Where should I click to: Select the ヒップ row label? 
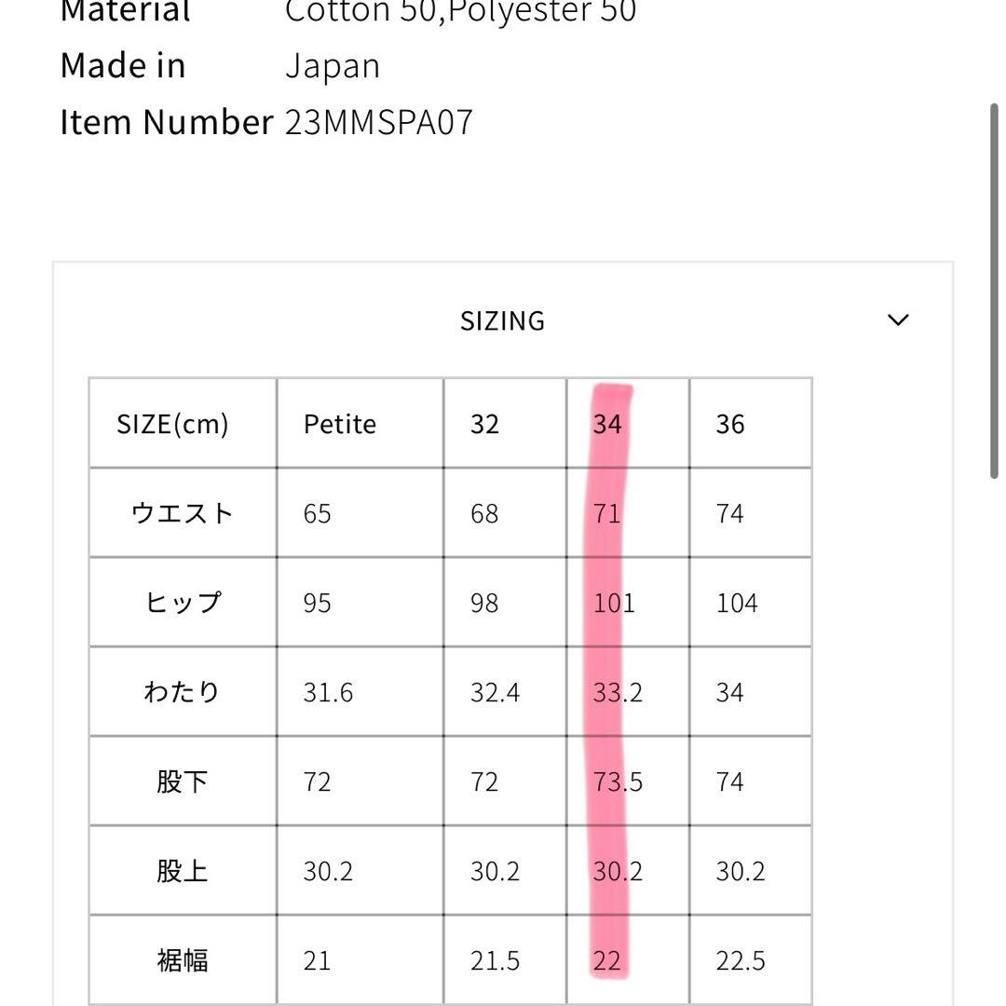(x=181, y=603)
